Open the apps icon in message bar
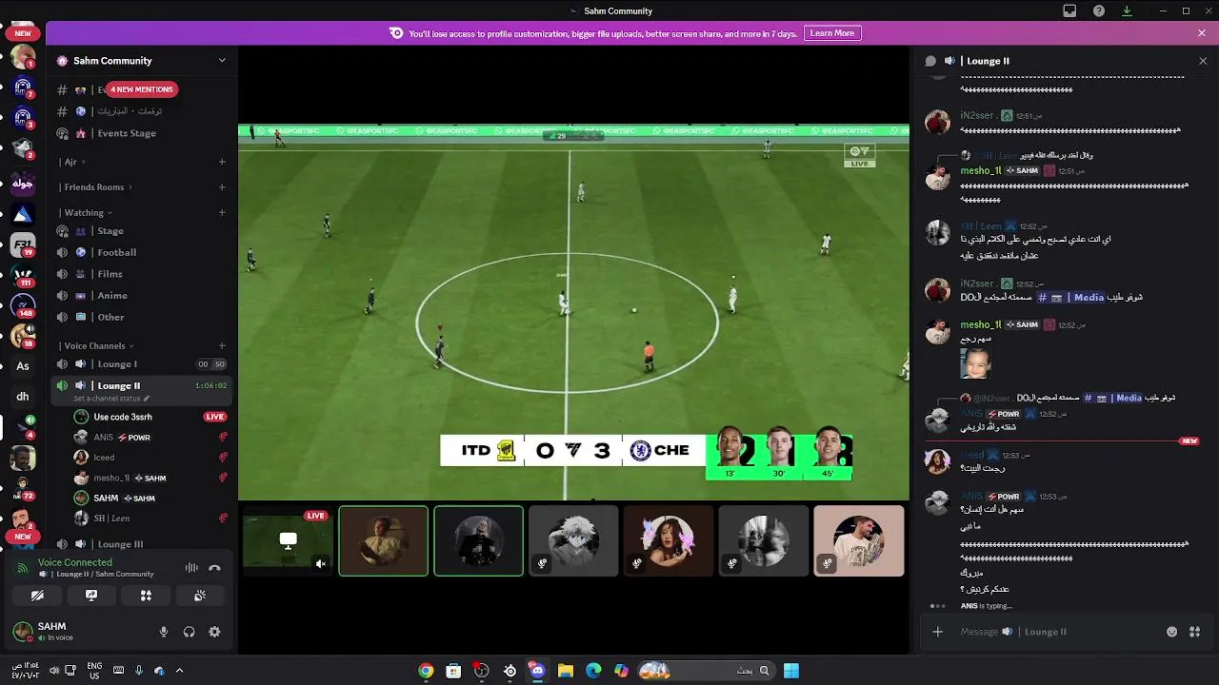 [x=1196, y=632]
